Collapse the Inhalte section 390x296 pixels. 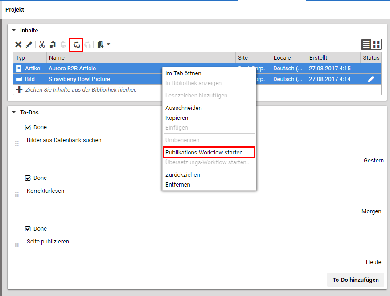[14, 31]
